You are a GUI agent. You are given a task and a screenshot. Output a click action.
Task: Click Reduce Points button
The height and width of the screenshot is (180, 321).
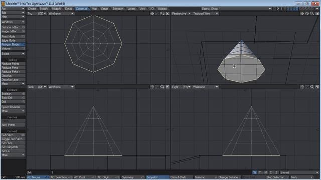pyautogui.click(x=13, y=64)
